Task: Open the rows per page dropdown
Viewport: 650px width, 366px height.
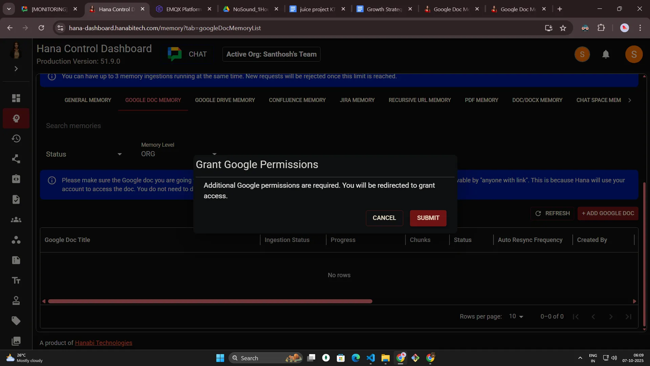Action: [516, 316]
